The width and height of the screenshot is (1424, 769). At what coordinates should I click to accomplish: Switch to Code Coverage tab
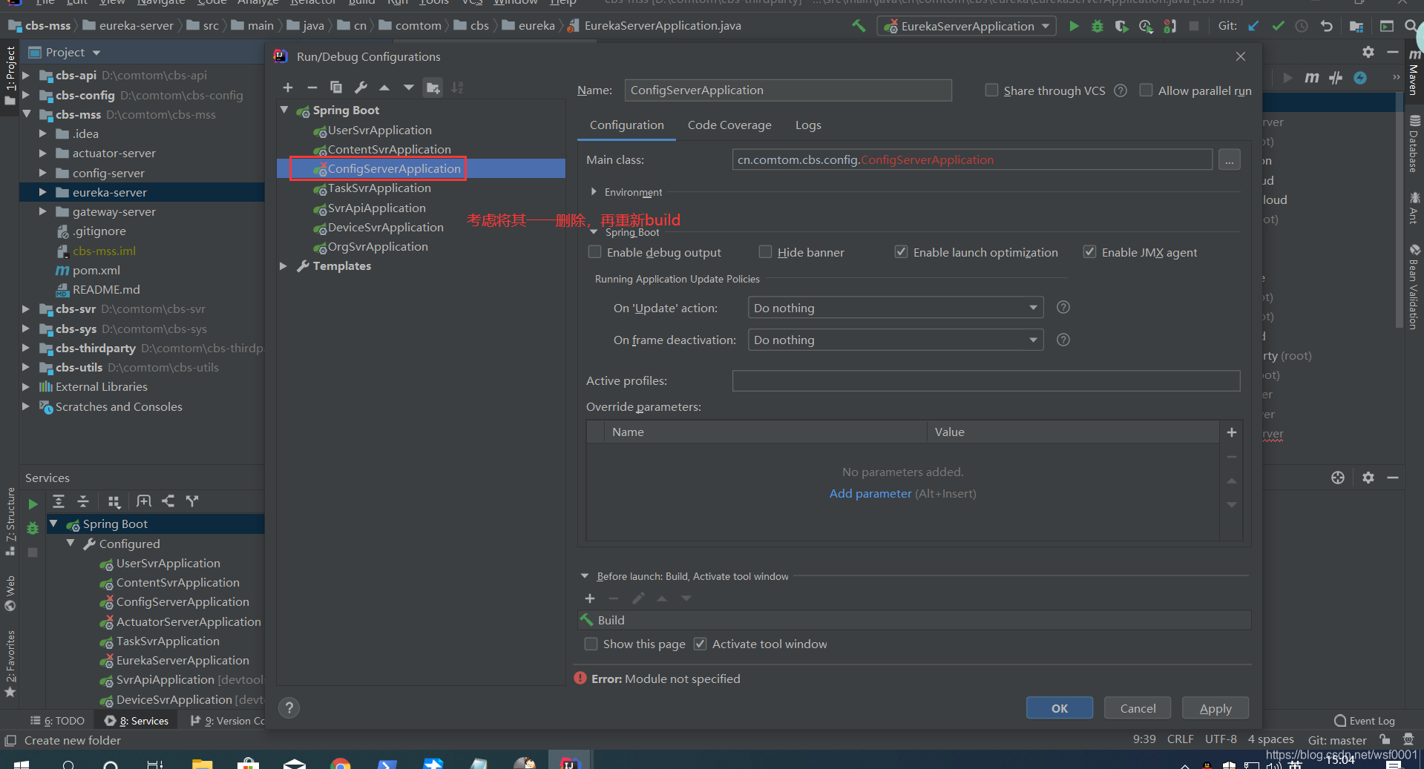click(729, 125)
